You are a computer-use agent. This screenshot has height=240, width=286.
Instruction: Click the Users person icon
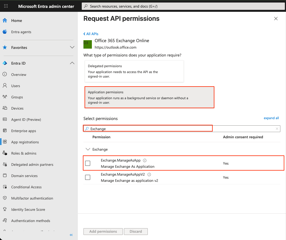tap(5, 86)
